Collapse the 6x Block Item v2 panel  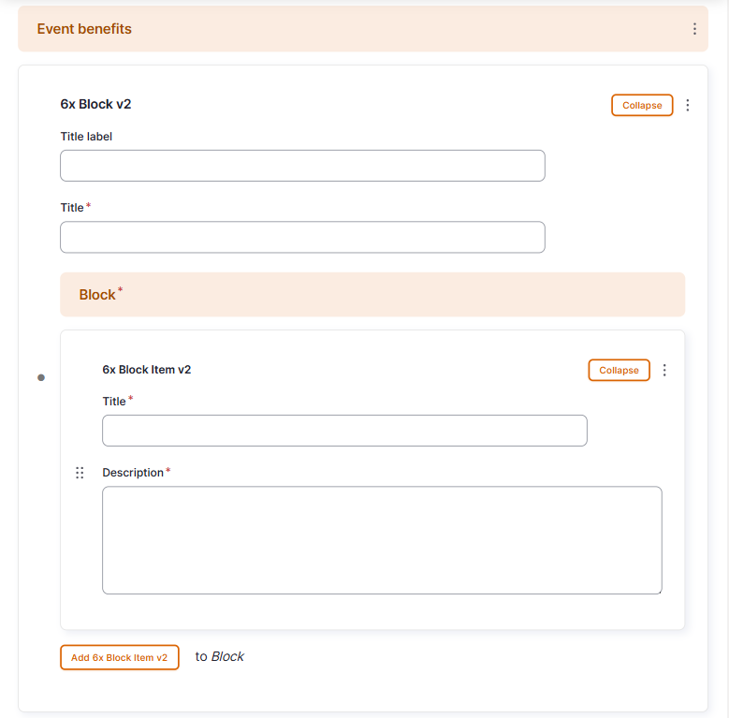(619, 370)
